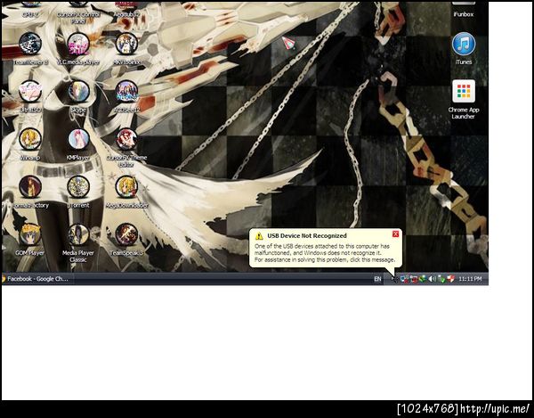This screenshot has width=534, height=418.
Task: Open the MegaDownloader desktop shortcut
Action: (x=126, y=187)
